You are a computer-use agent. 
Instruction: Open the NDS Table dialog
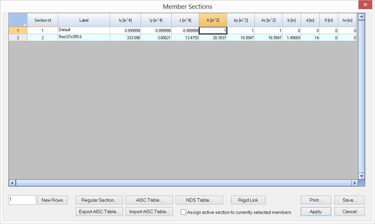coord(199,200)
